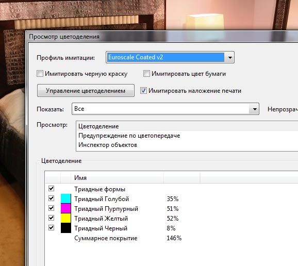
Task: Enable Имитировать черную краску checkbox
Action: (x=40, y=74)
